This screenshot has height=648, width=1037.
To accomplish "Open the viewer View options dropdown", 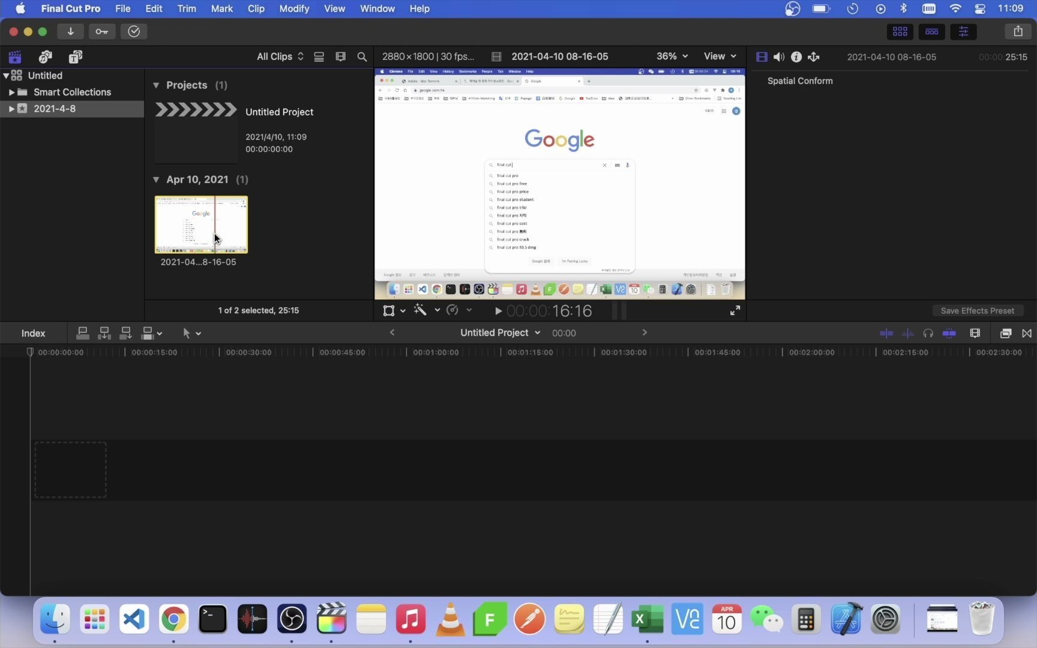I will [x=720, y=56].
